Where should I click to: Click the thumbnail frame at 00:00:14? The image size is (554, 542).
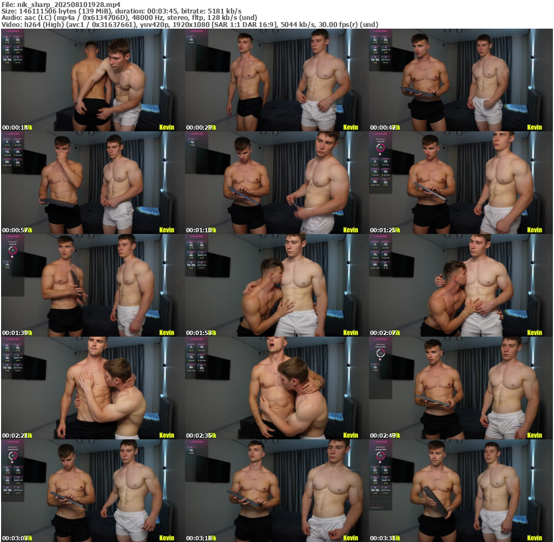coord(93,80)
